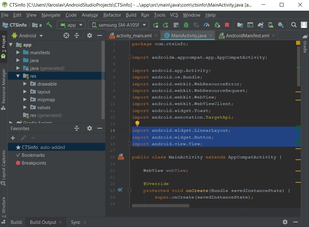Click the Run Anything toolbar icon
The width and height of the screenshot is (309, 227).
[x=250, y=25]
